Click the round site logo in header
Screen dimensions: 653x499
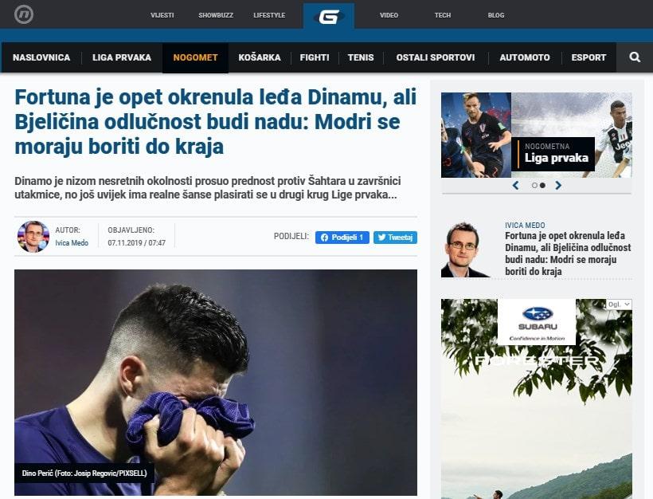[24, 14]
